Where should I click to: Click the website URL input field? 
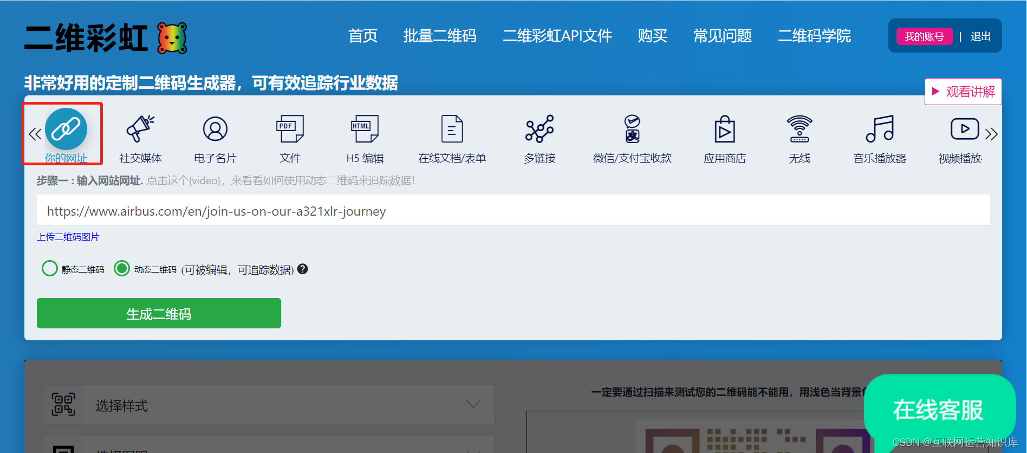pos(513,210)
